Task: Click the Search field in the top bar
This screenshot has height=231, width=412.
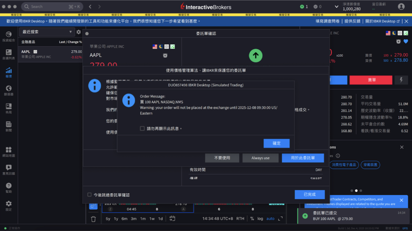Action: pyautogui.click(x=52, y=7)
